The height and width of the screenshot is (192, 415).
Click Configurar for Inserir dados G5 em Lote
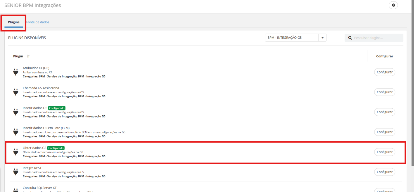(x=384, y=132)
